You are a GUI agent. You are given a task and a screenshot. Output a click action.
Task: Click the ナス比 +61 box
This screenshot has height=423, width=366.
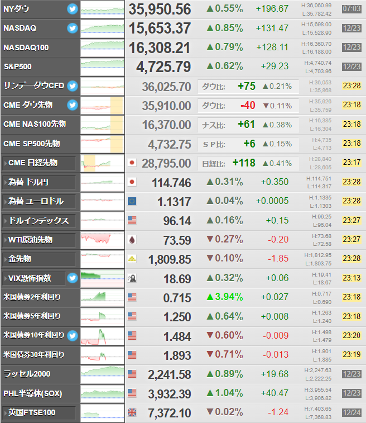248,125
